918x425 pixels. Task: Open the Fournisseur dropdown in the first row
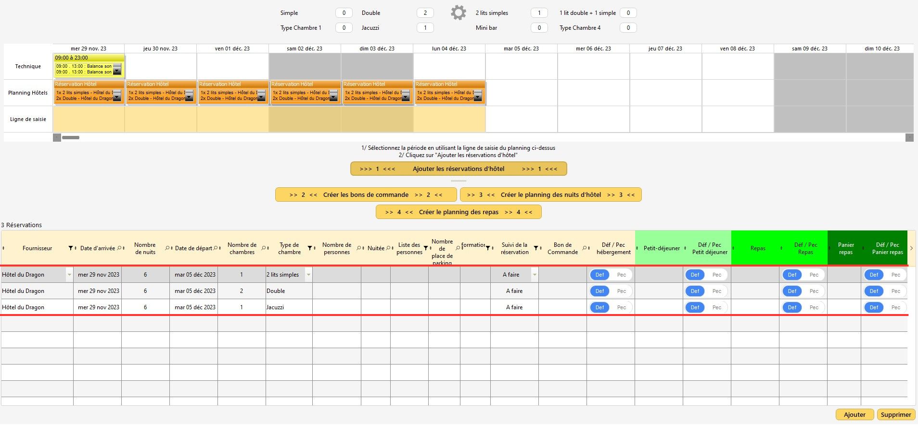tap(69, 275)
